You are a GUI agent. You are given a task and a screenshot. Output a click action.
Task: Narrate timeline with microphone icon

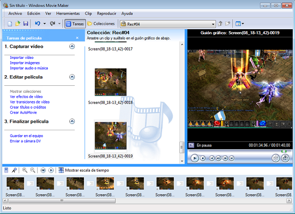click(x=14, y=170)
